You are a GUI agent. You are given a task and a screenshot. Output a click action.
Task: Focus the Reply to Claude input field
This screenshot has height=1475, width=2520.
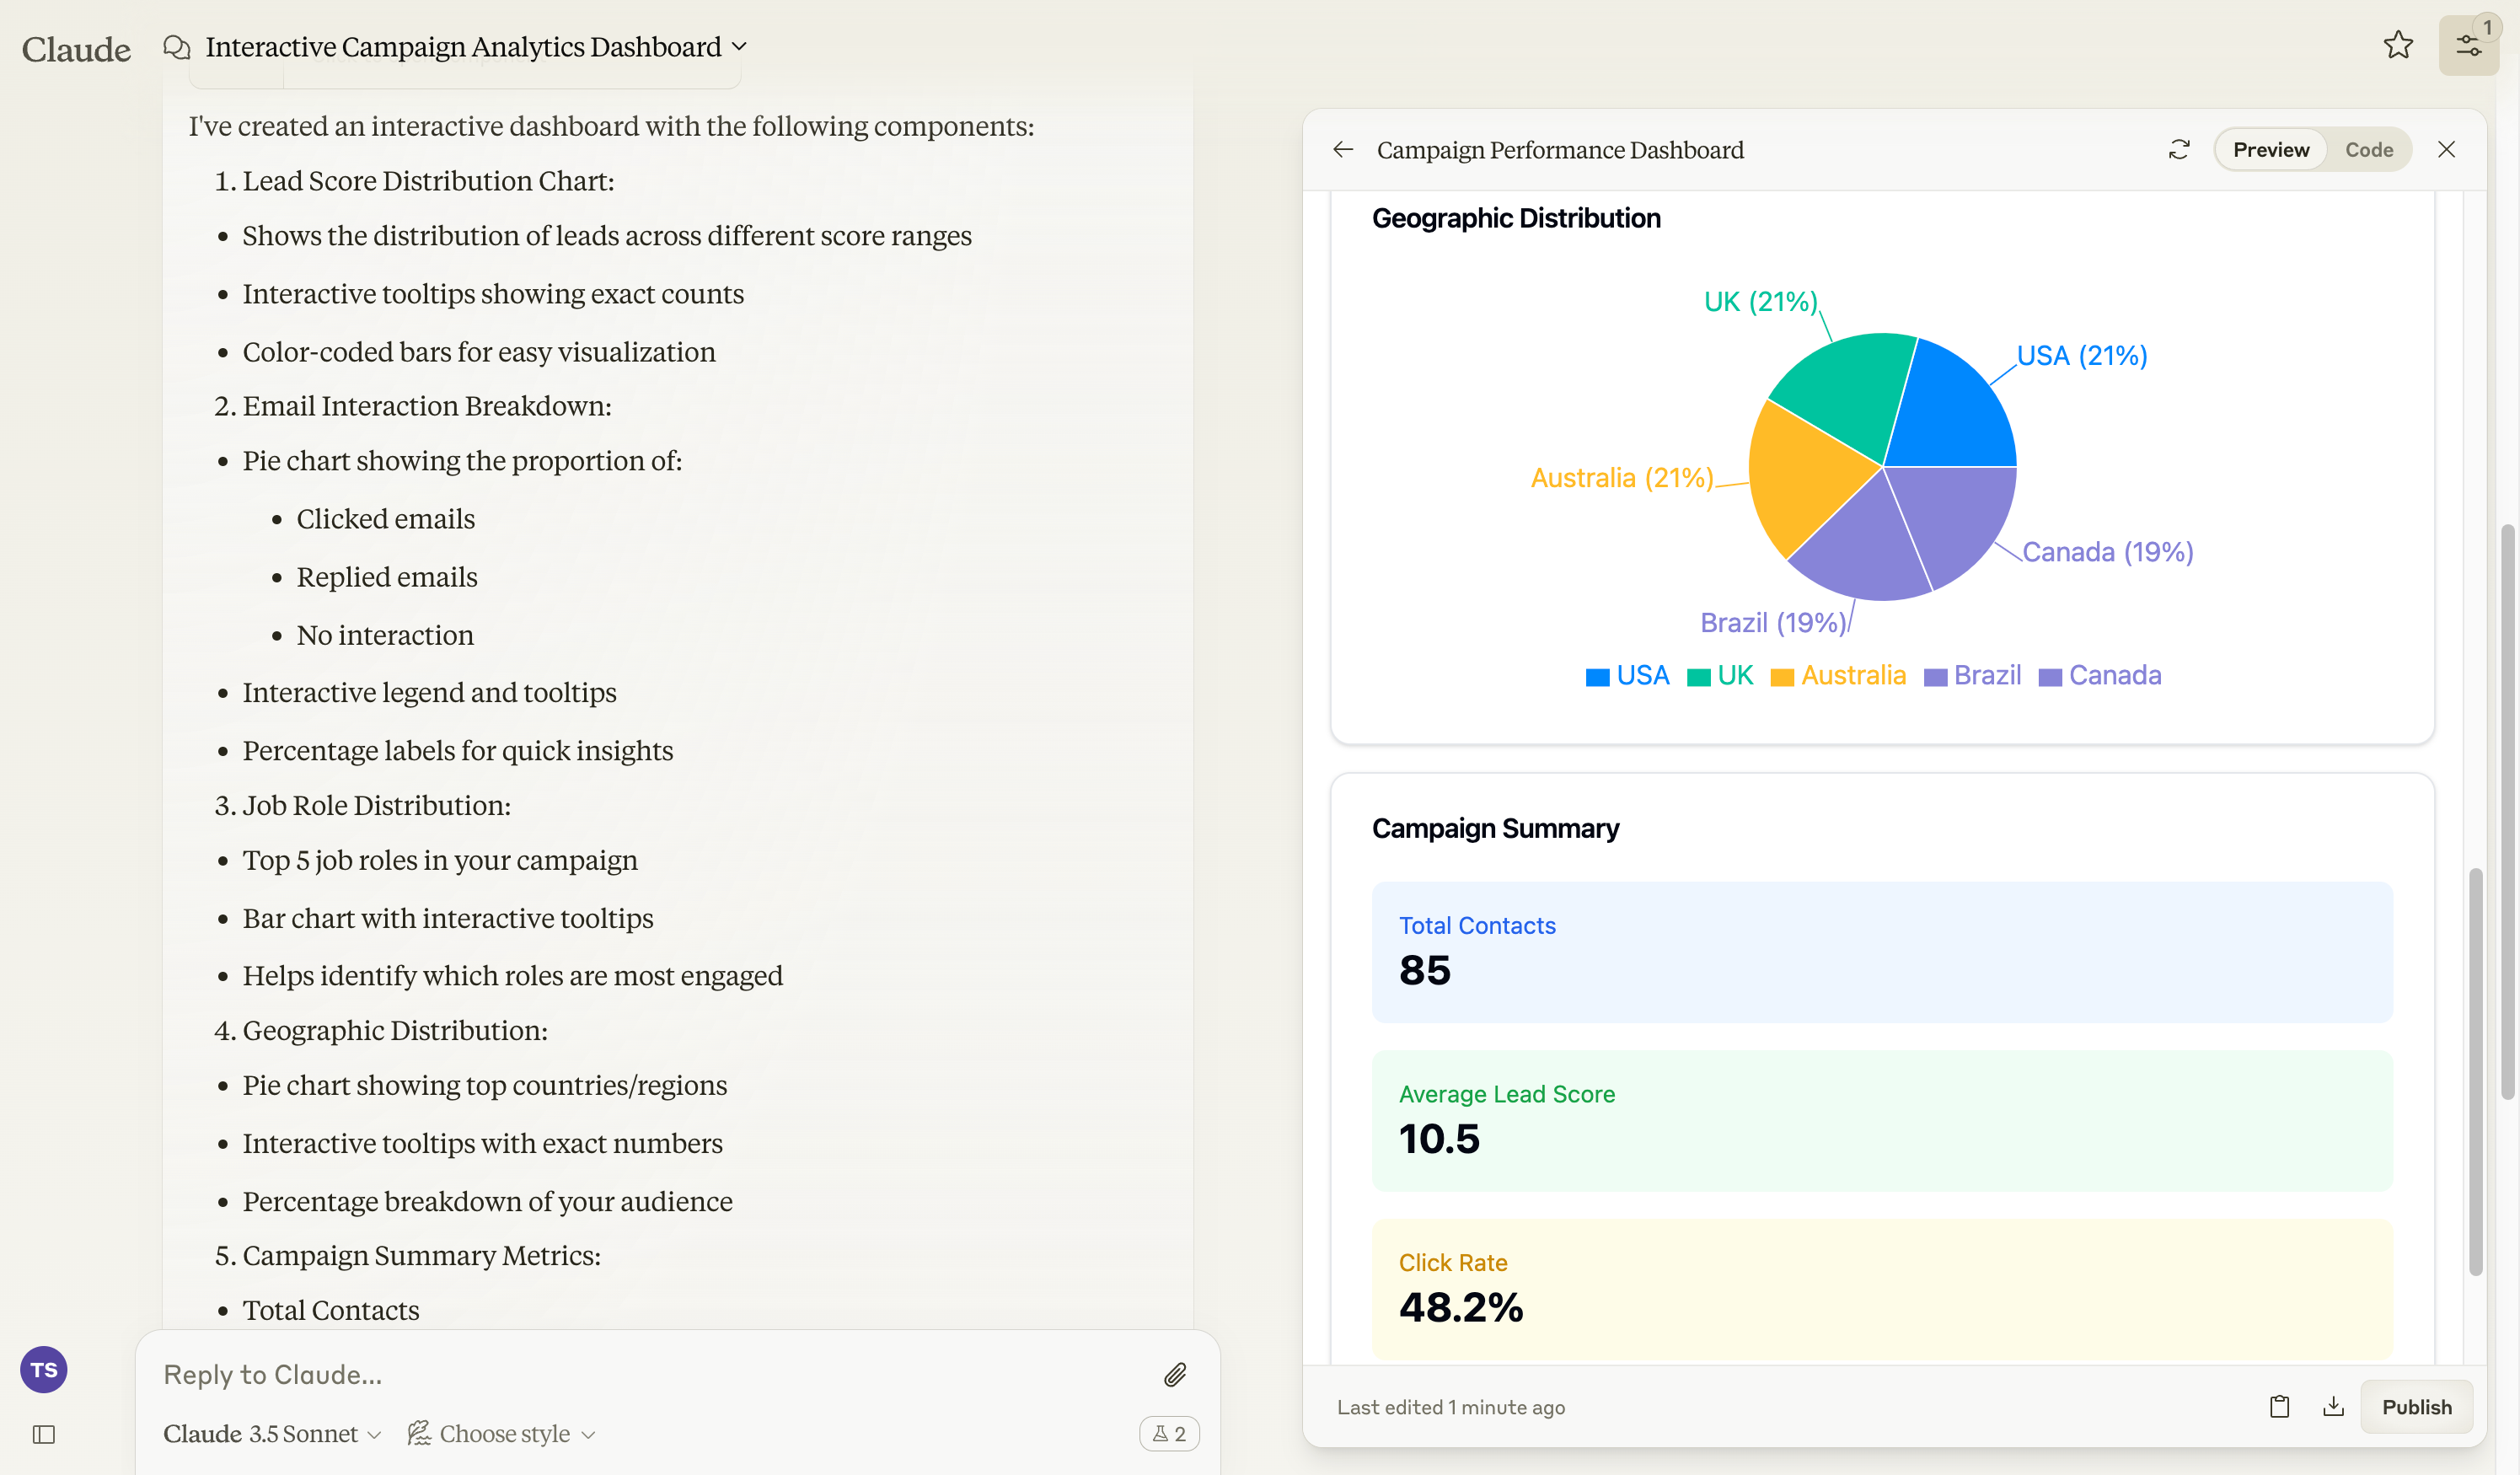click(x=640, y=1375)
